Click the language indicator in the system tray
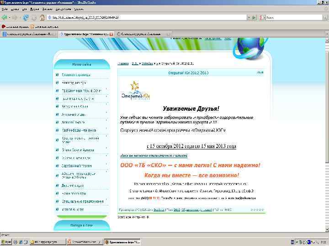Viewport: 329px width, 246px height. (292, 242)
